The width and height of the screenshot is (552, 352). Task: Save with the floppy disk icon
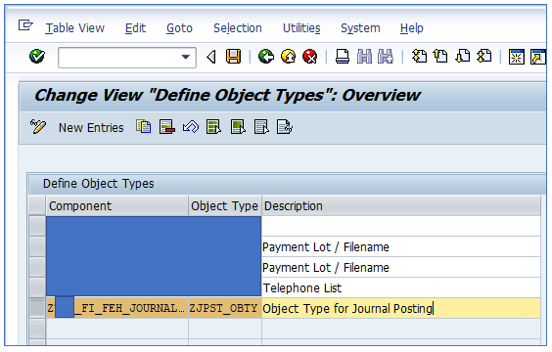233,57
